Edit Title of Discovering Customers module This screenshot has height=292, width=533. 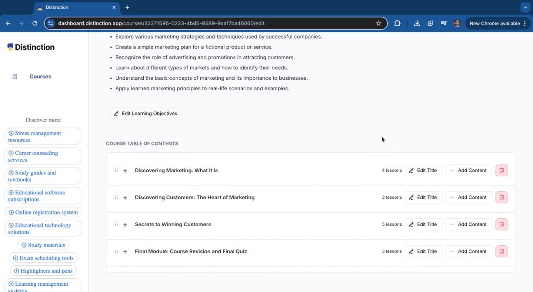click(x=423, y=198)
